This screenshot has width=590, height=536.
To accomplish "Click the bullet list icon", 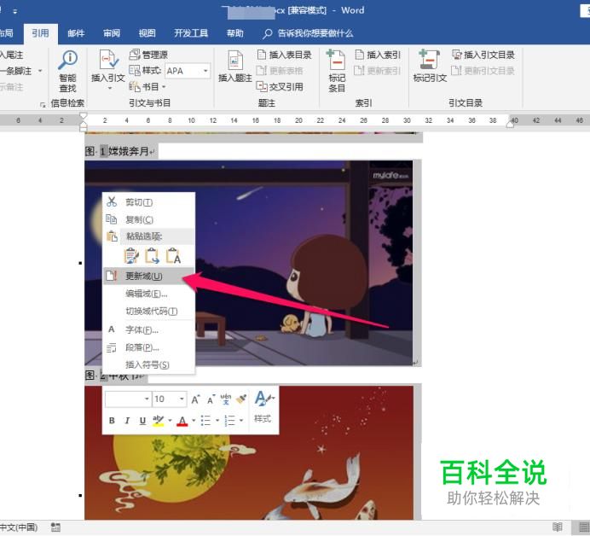I will click(x=205, y=421).
